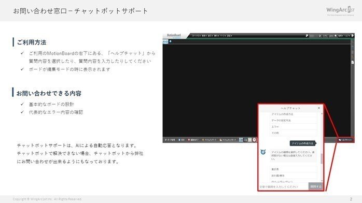Click the key icon in top bar

click(307, 36)
